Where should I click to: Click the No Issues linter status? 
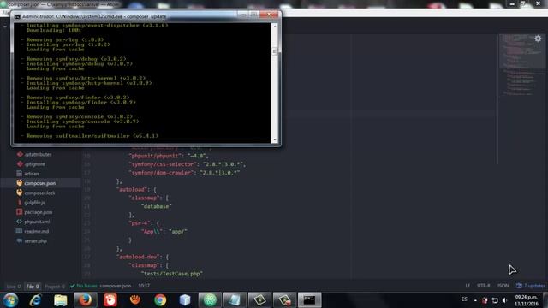84,286
